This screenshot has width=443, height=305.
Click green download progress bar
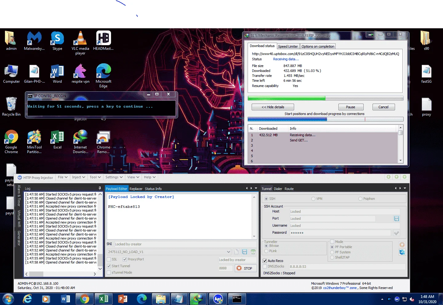[325, 98]
